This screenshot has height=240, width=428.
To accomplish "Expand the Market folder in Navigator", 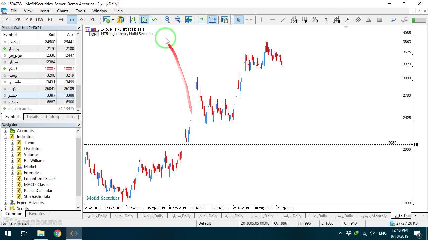I will tap(13, 167).
